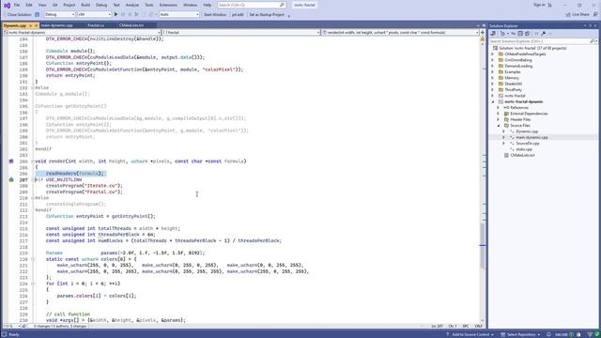
Task: Open the render function member dropdown
Action: (x=400, y=33)
